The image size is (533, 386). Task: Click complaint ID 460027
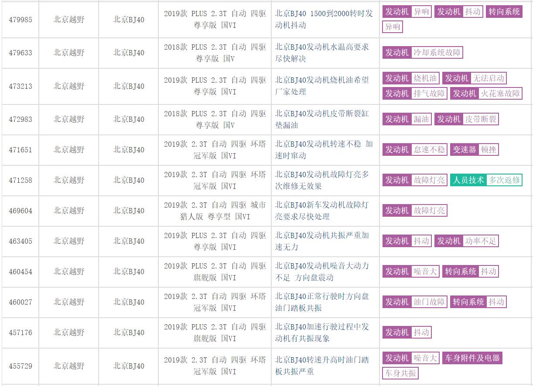click(x=20, y=302)
